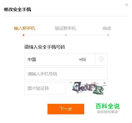Click the gray dot under 完成

tap(108, 35)
